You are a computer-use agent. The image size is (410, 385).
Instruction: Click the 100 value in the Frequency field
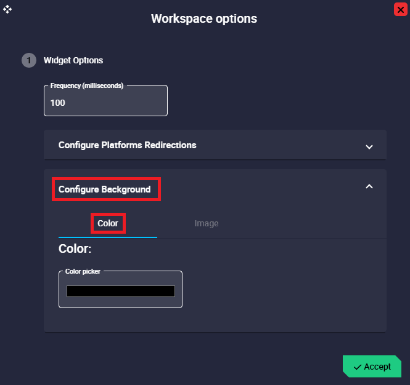pos(58,103)
